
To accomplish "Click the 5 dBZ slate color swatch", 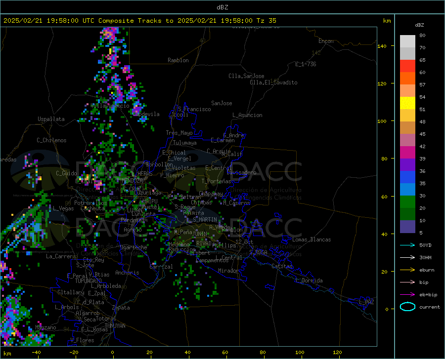I will (407, 227).
